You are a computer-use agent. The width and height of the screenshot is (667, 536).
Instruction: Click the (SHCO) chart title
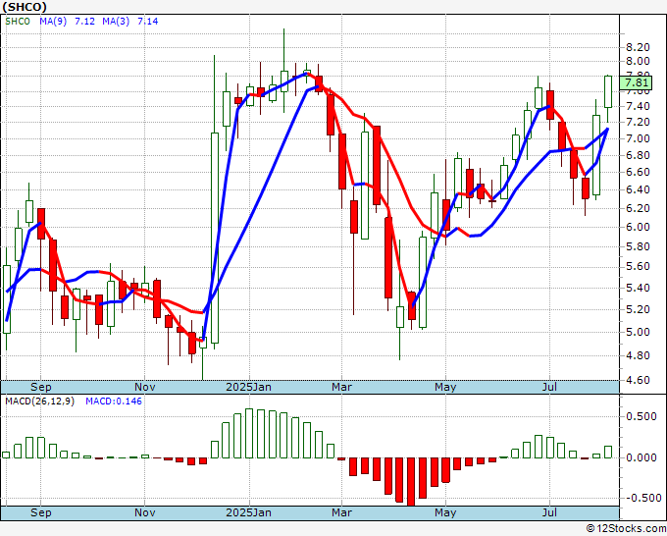(25, 7)
